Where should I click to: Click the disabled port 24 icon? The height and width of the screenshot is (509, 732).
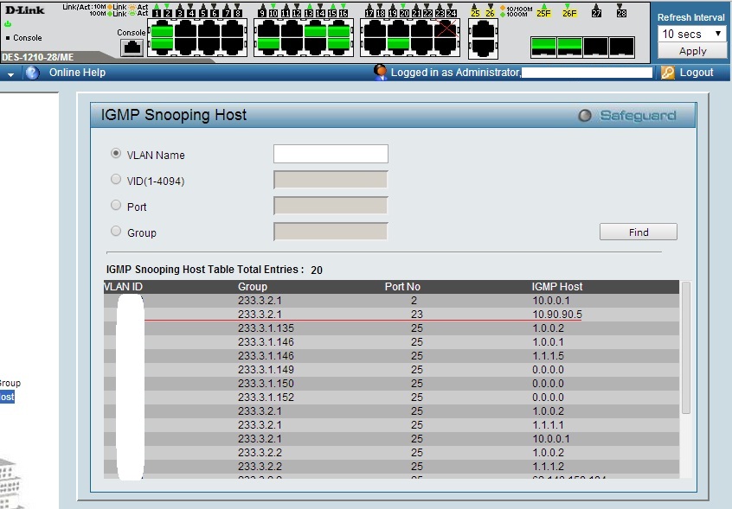click(x=446, y=30)
